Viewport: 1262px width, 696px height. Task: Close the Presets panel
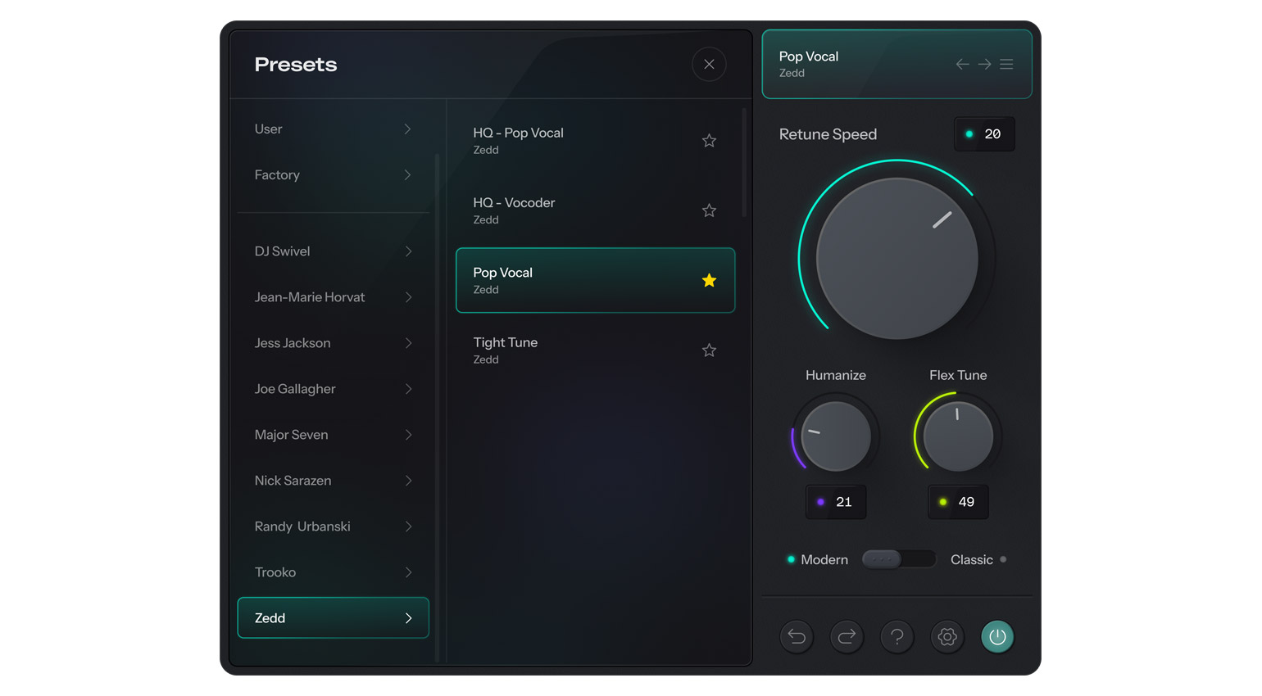[x=709, y=64]
